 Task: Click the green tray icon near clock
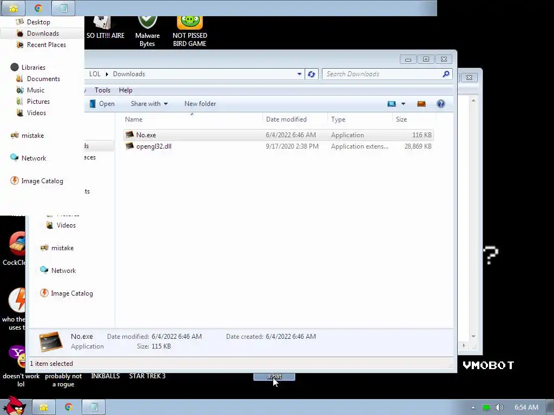pos(486,407)
